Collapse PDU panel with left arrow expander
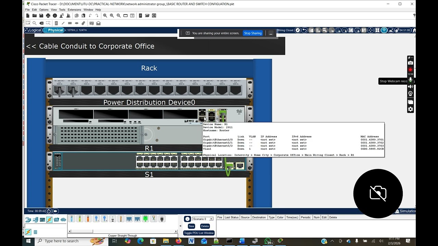Screen dimensions: 438x246 (180, 226)
